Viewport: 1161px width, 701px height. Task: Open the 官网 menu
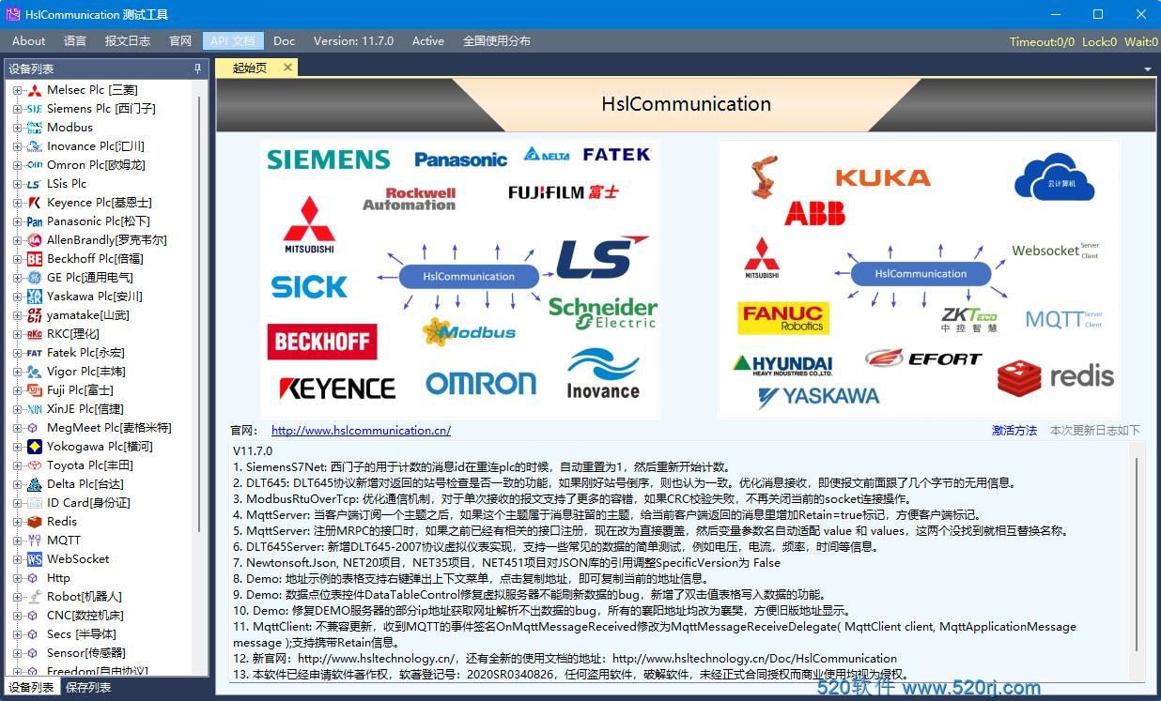[180, 41]
